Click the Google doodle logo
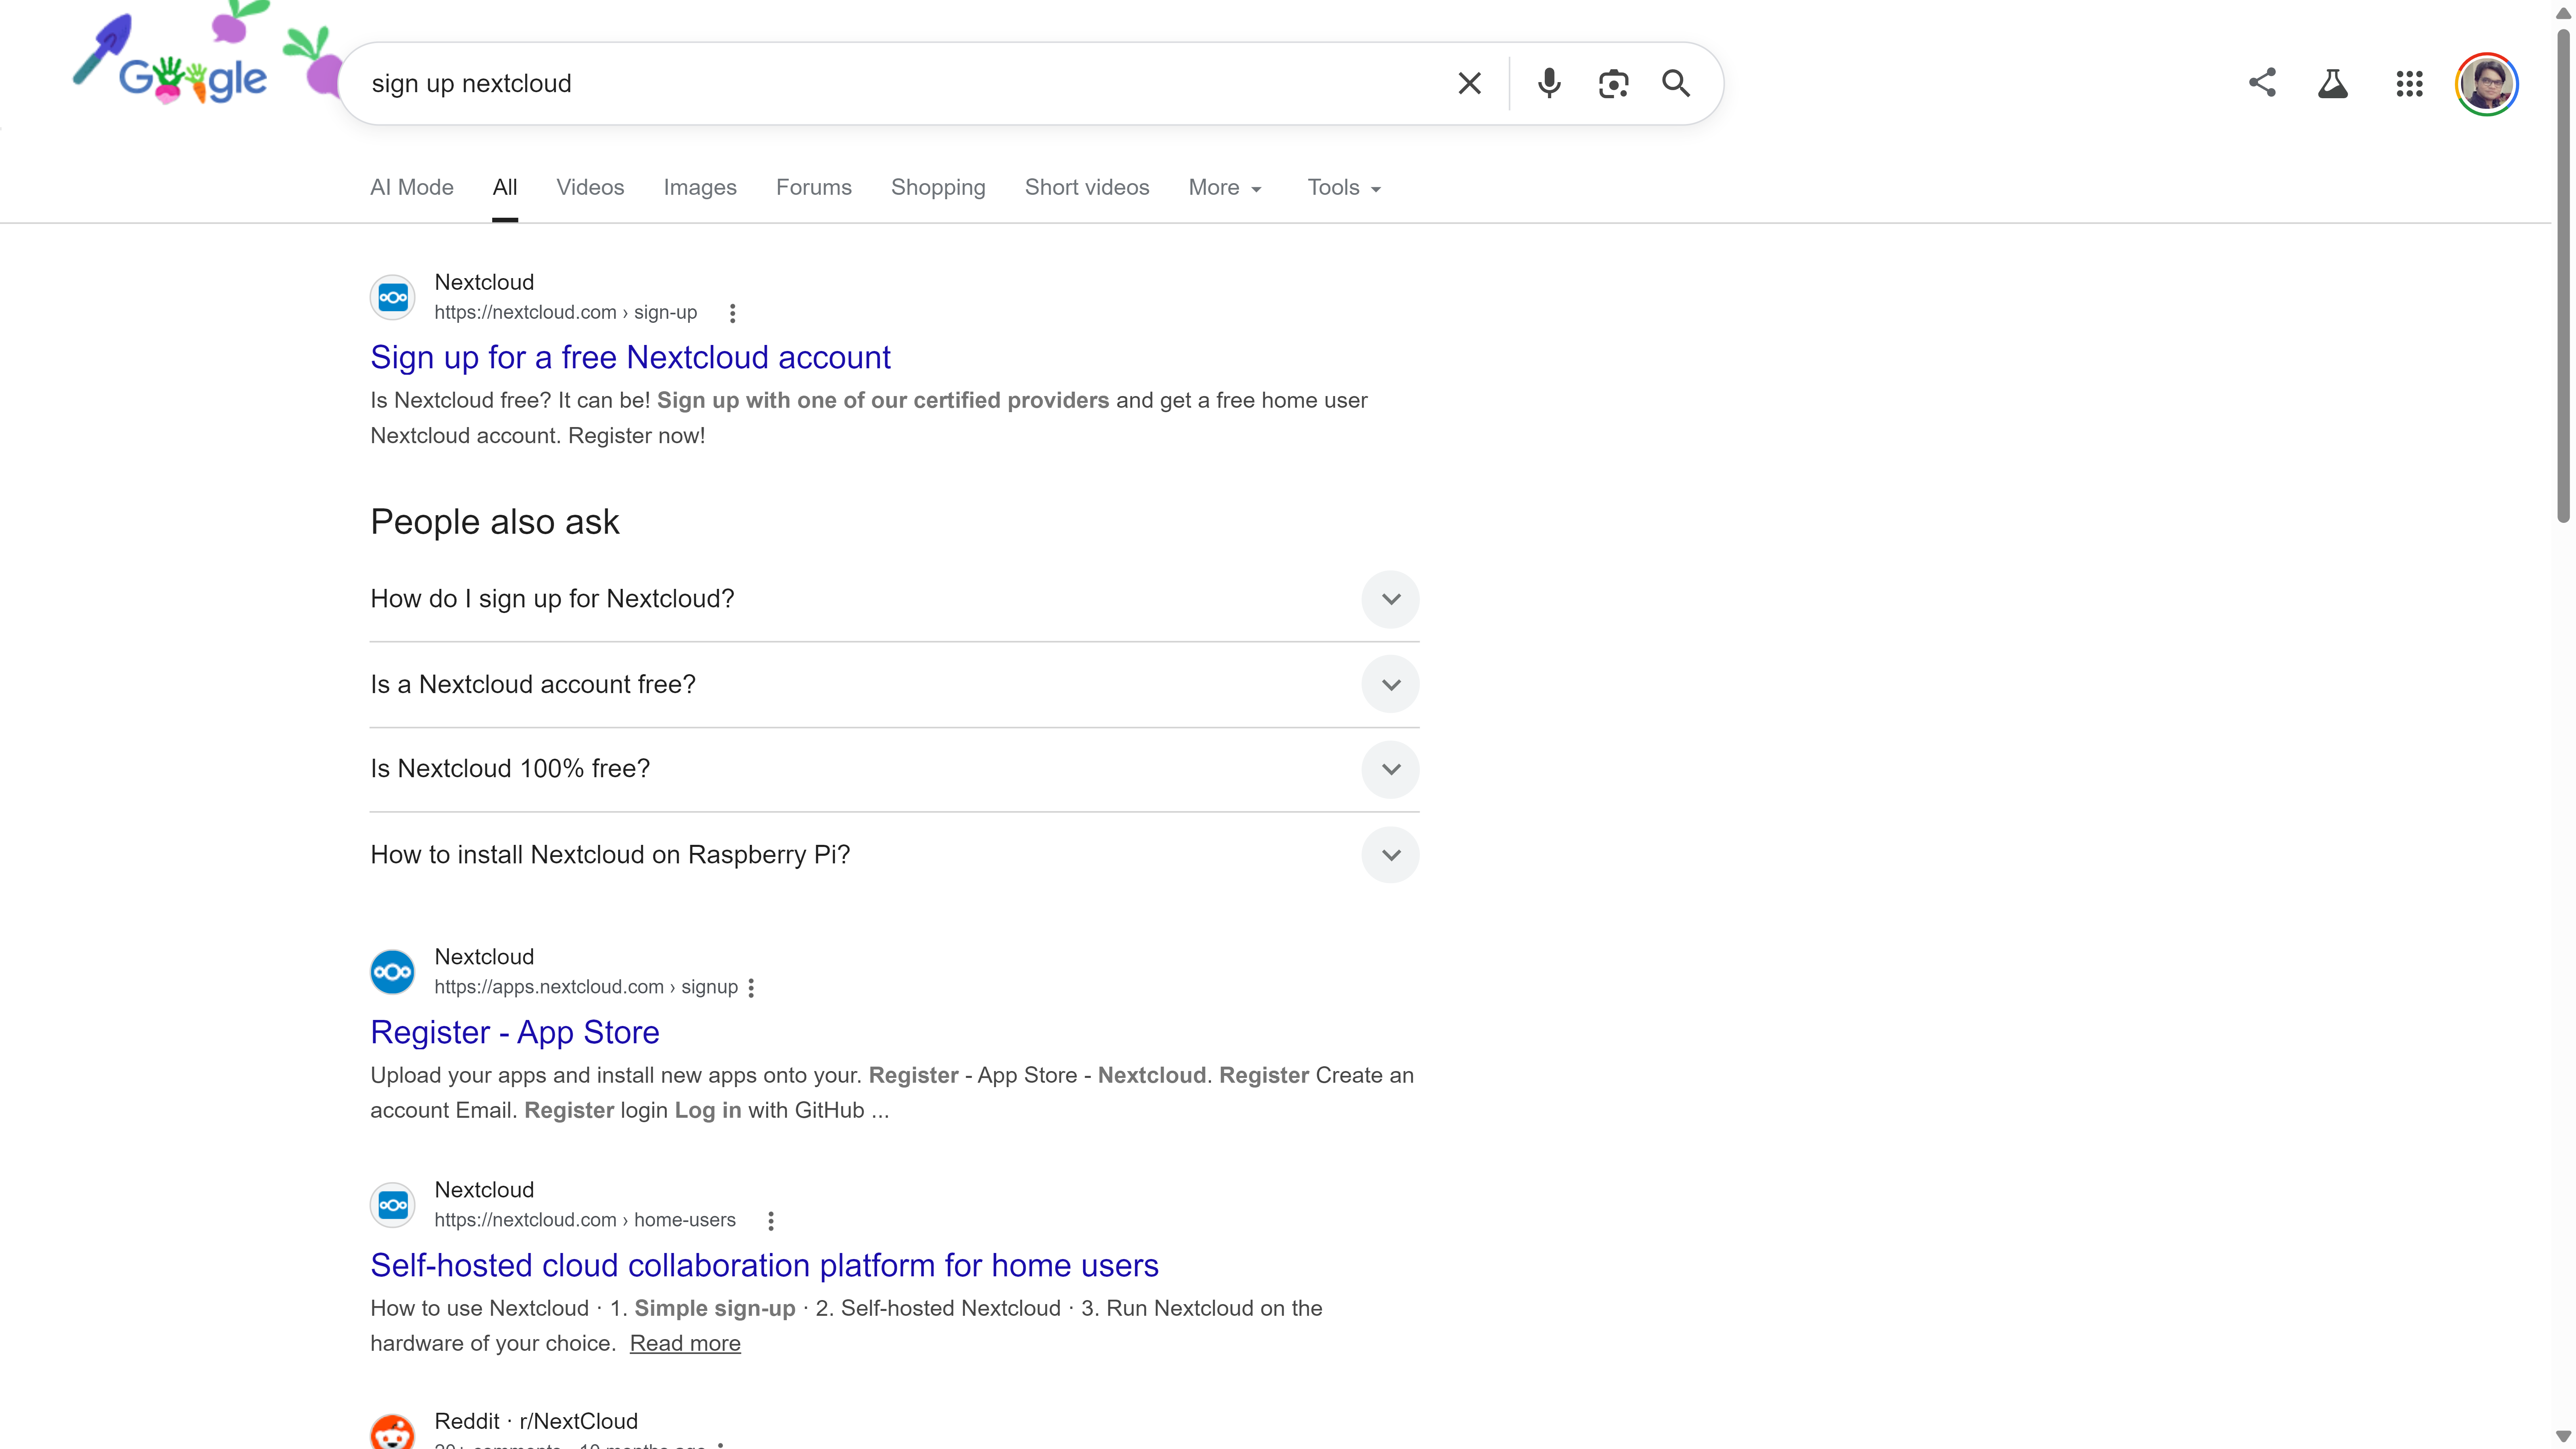 pyautogui.click(x=193, y=80)
